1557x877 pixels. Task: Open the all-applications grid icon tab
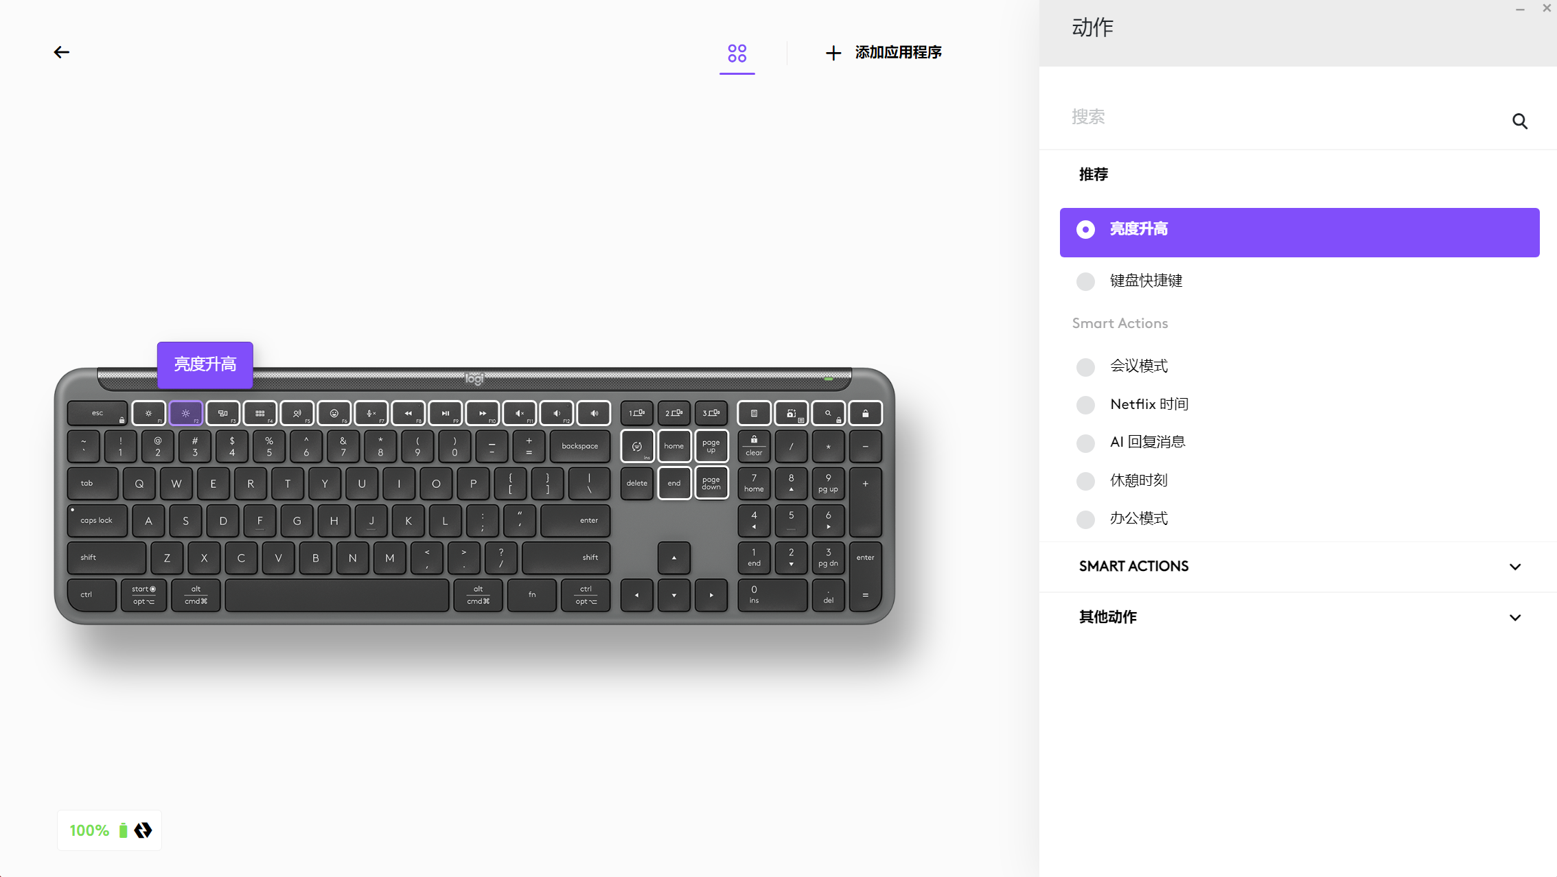pos(737,53)
